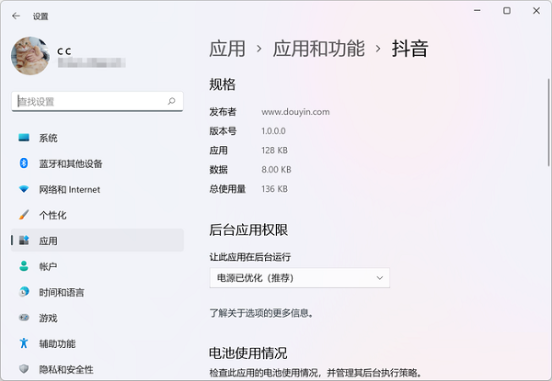Open the 电源已优化（推荐） dropdown
This screenshot has height=381, width=552.
(x=300, y=278)
